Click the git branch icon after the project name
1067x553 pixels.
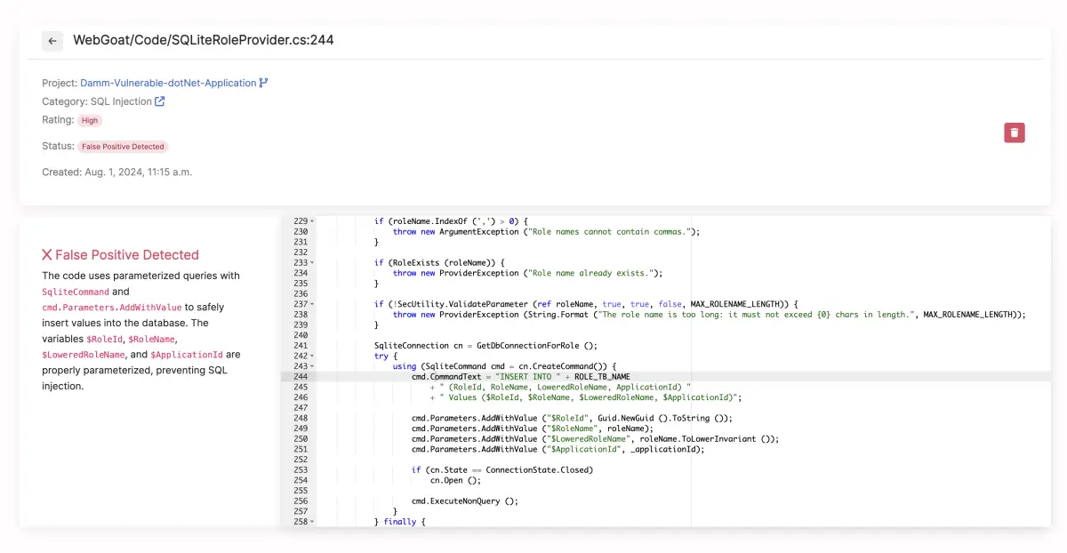click(x=261, y=82)
